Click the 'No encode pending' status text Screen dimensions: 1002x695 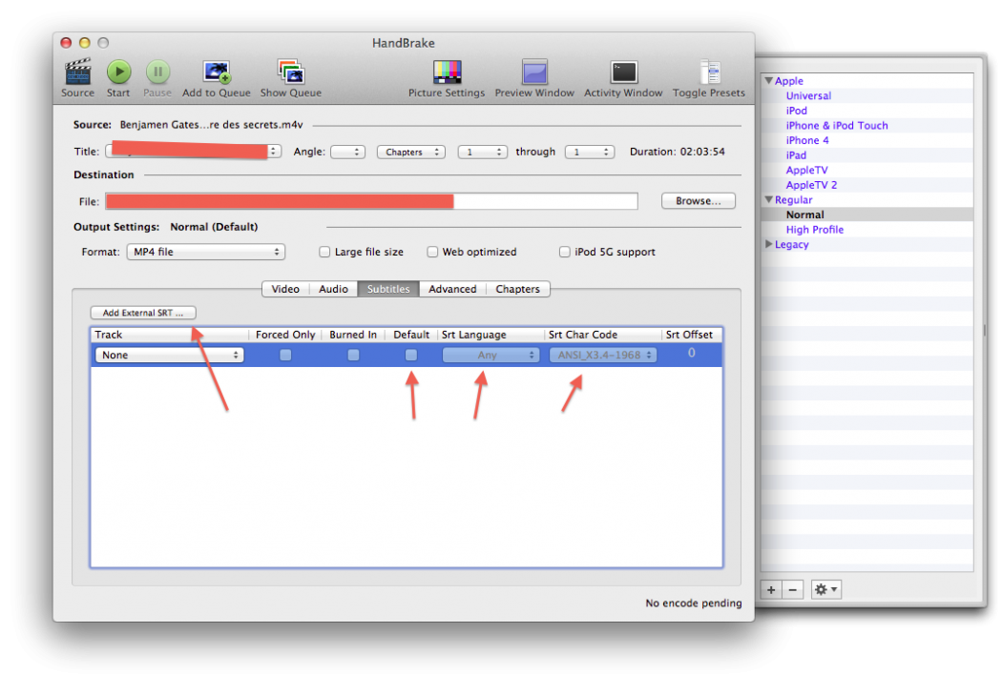click(694, 603)
